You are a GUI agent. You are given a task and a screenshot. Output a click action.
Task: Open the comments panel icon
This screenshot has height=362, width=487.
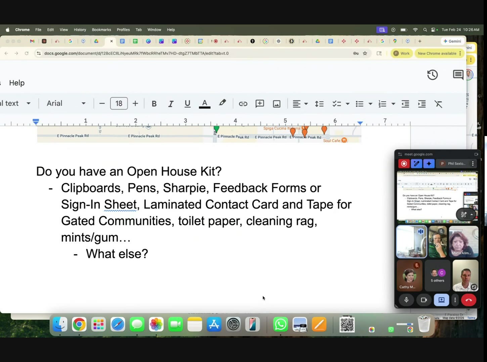(458, 75)
